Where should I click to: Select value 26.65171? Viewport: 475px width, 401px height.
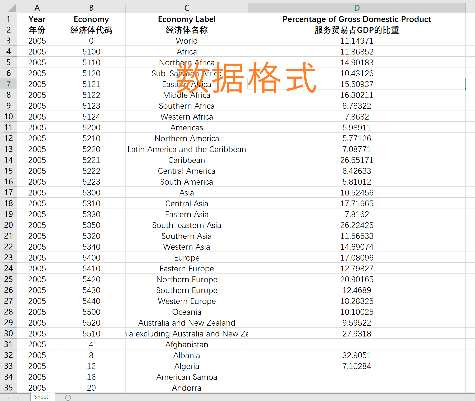357,160
